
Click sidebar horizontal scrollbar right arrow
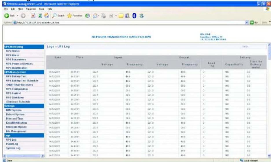point(43,156)
